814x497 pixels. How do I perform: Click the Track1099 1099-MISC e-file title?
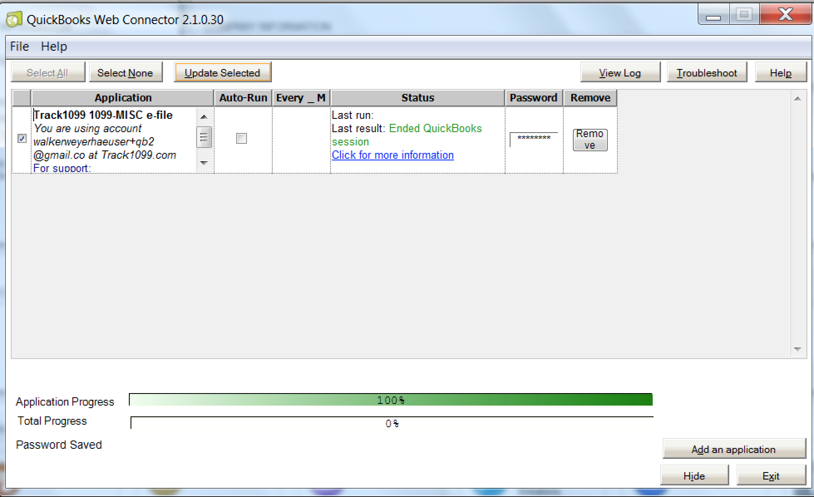[103, 115]
